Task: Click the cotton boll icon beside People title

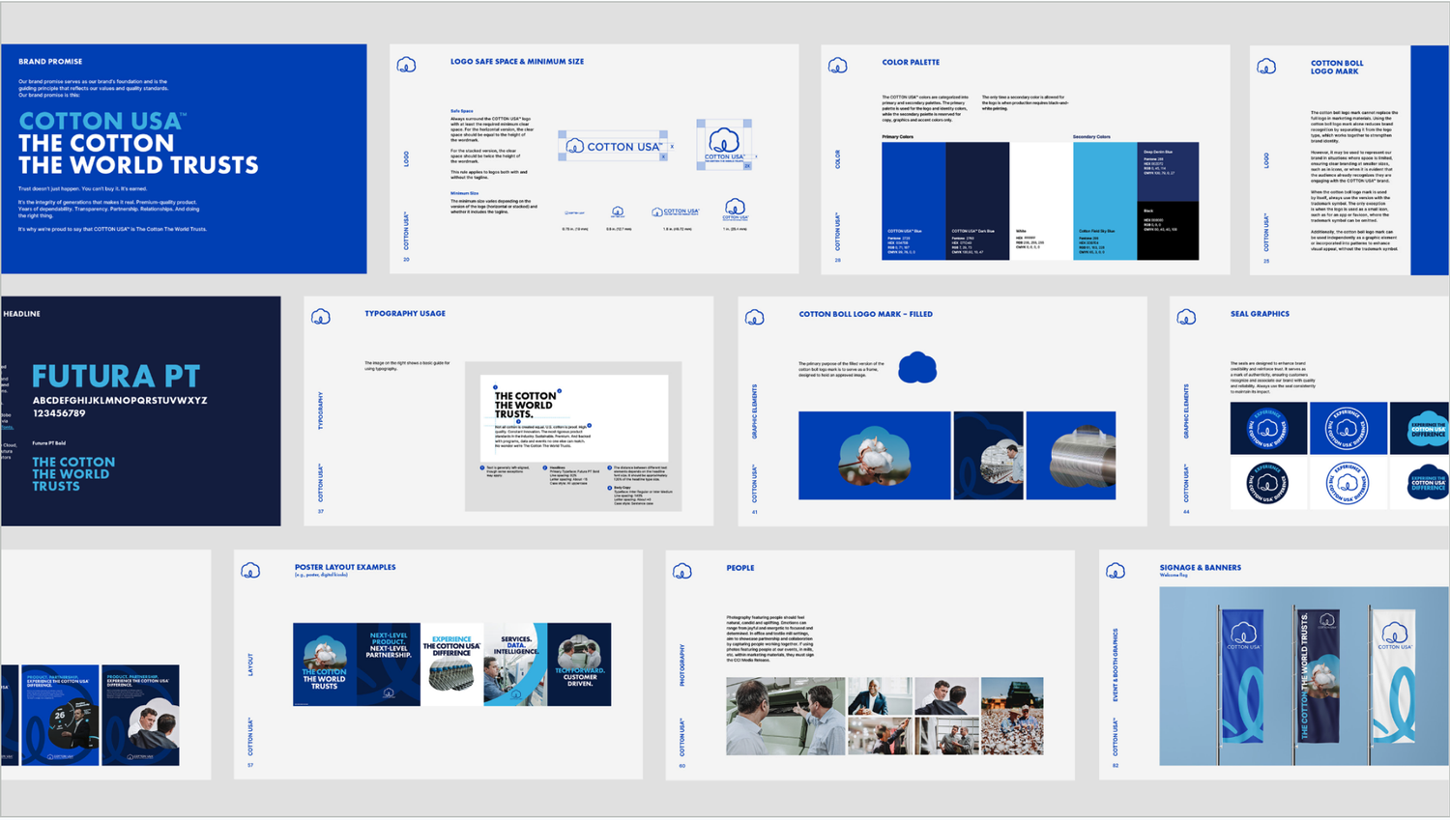Action: pos(682,571)
